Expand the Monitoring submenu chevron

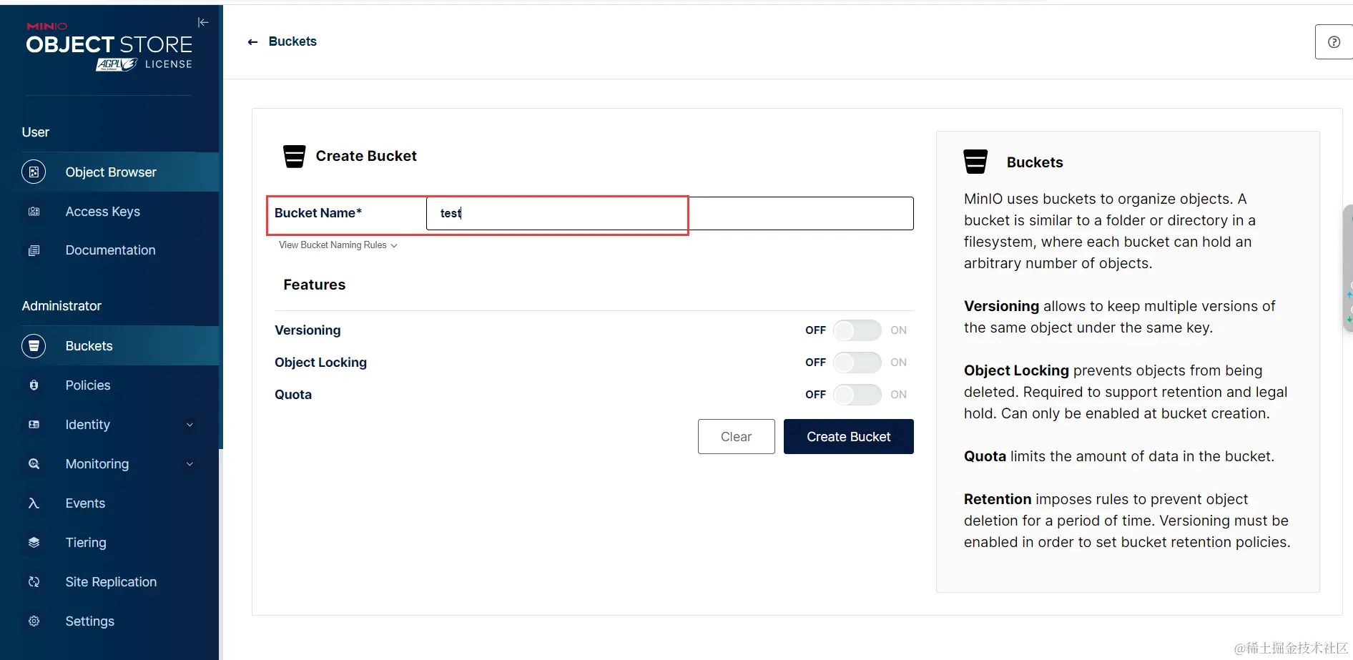point(190,464)
